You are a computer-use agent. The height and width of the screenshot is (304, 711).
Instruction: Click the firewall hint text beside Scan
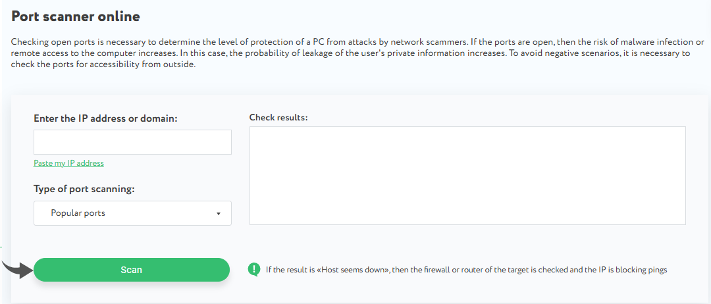pos(466,270)
